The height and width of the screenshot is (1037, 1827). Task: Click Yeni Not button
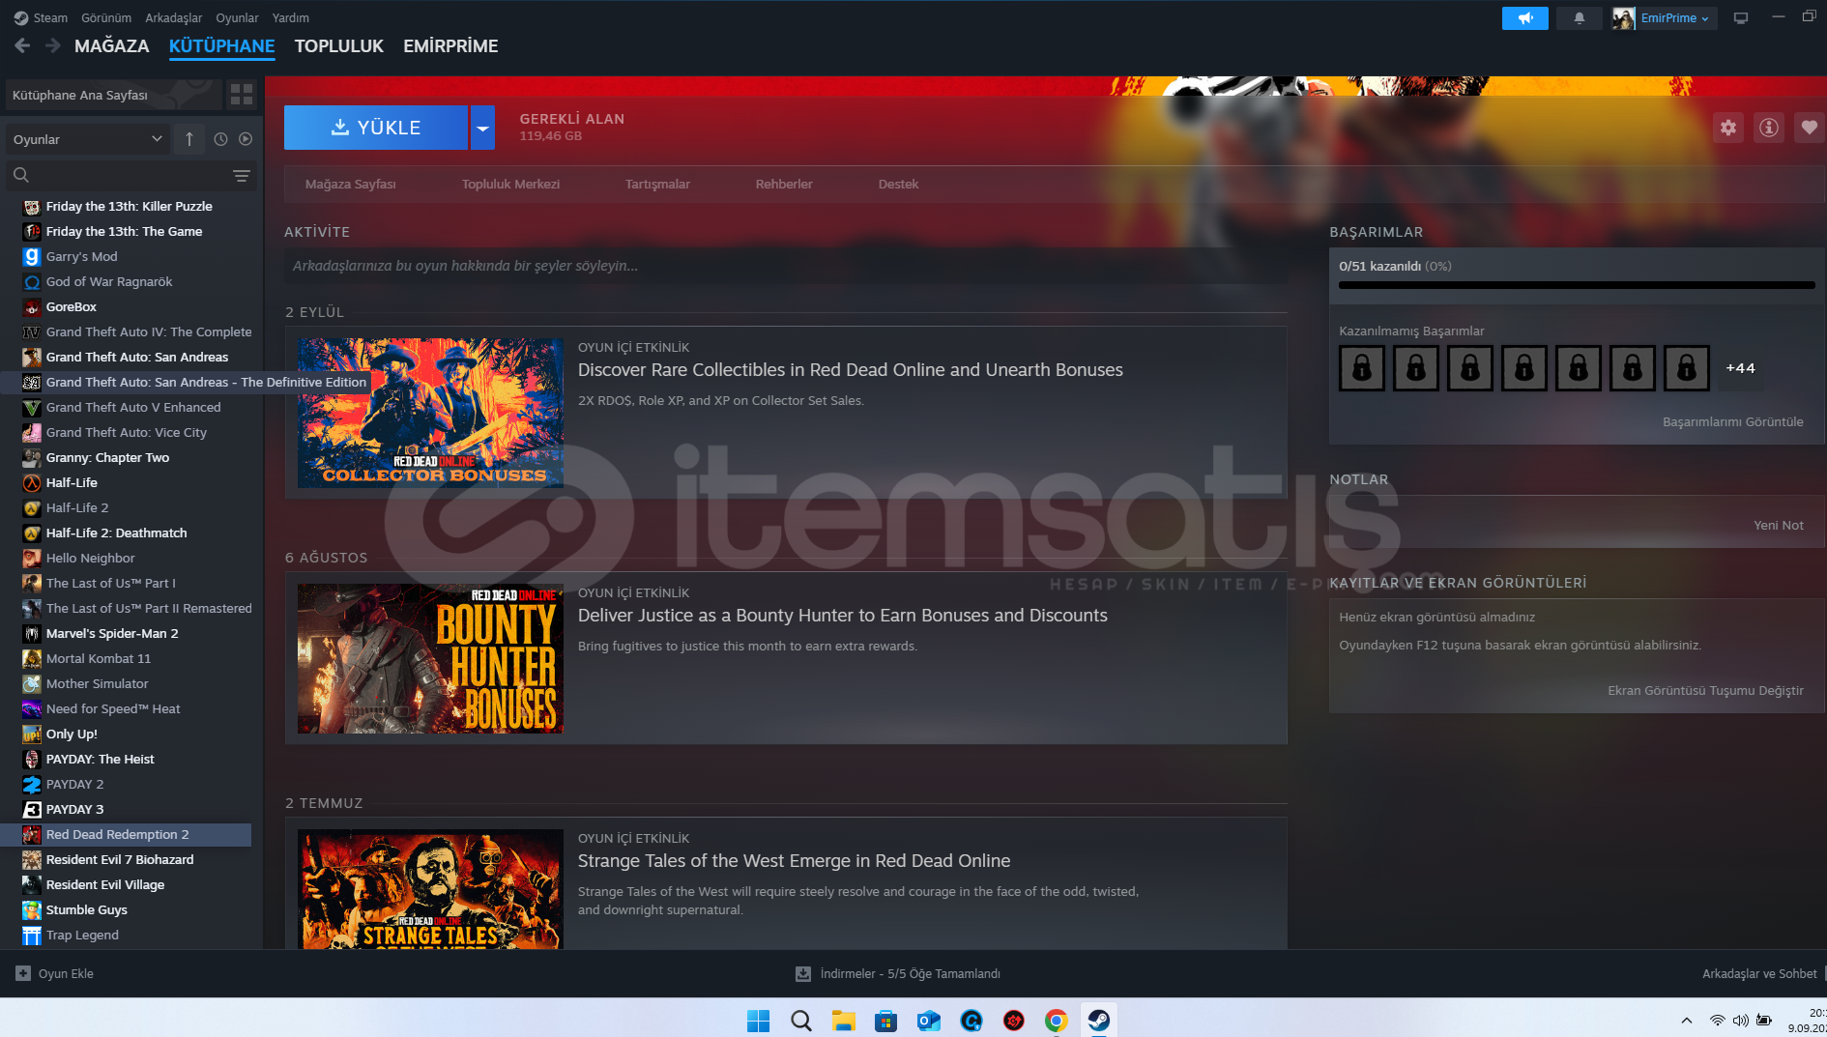click(1779, 525)
